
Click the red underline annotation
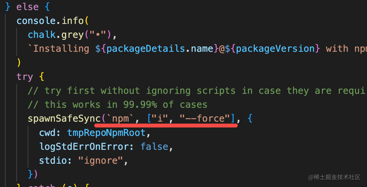[x=166, y=126]
